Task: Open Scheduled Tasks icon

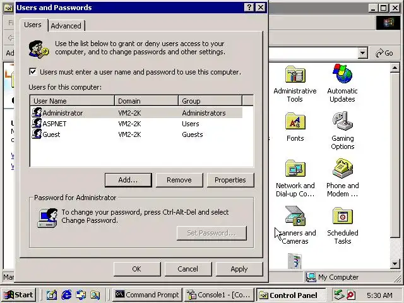Action: point(342,216)
